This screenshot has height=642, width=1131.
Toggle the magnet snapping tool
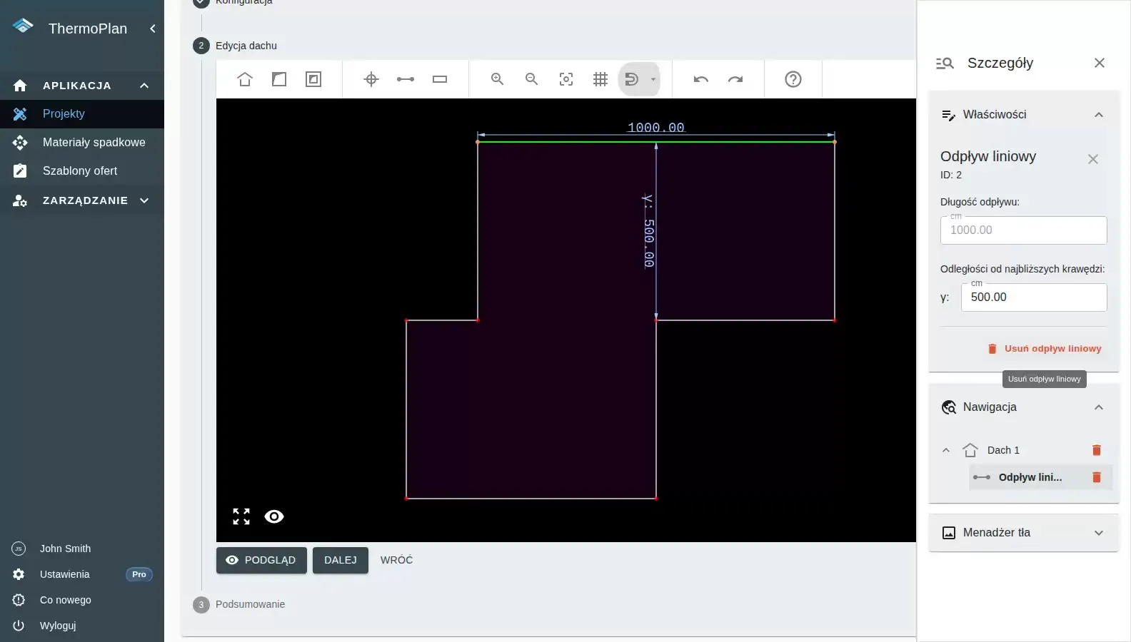click(632, 79)
